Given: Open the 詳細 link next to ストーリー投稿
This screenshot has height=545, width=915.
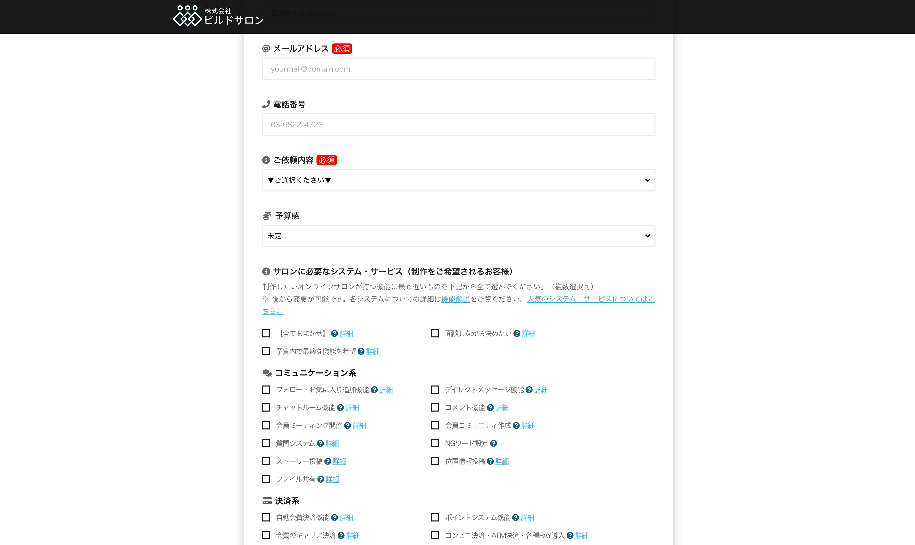Looking at the screenshot, I should 339,461.
